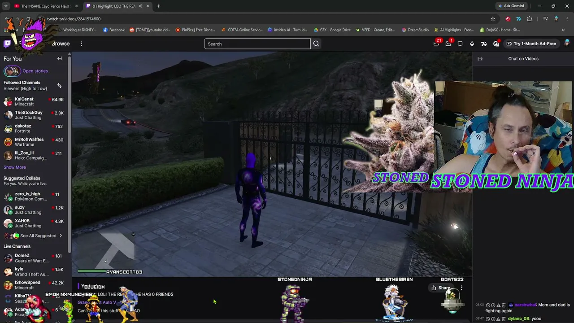Show more bookmarks with the double chevron
This screenshot has height=323, width=574.
[563, 30]
